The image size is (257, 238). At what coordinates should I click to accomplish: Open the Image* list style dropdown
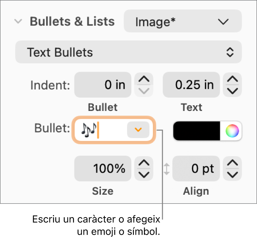coord(183,22)
